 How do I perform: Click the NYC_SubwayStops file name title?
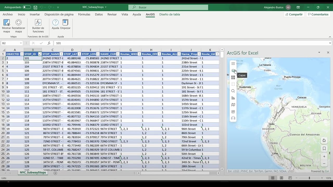click(x=94, y=7)
